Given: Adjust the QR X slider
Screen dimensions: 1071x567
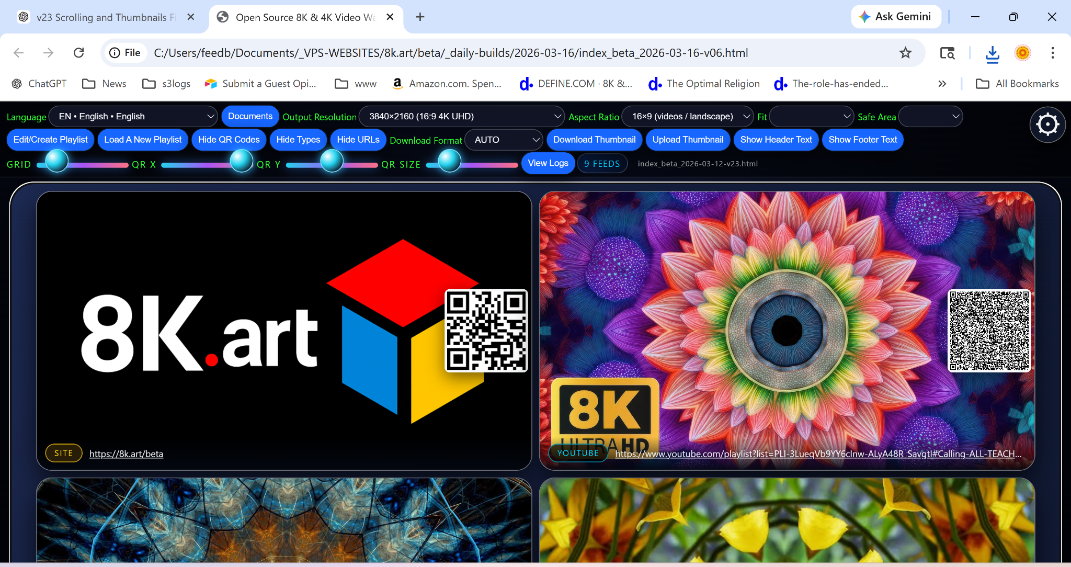Looking at the screenshot, I should (x=241, y=161).
